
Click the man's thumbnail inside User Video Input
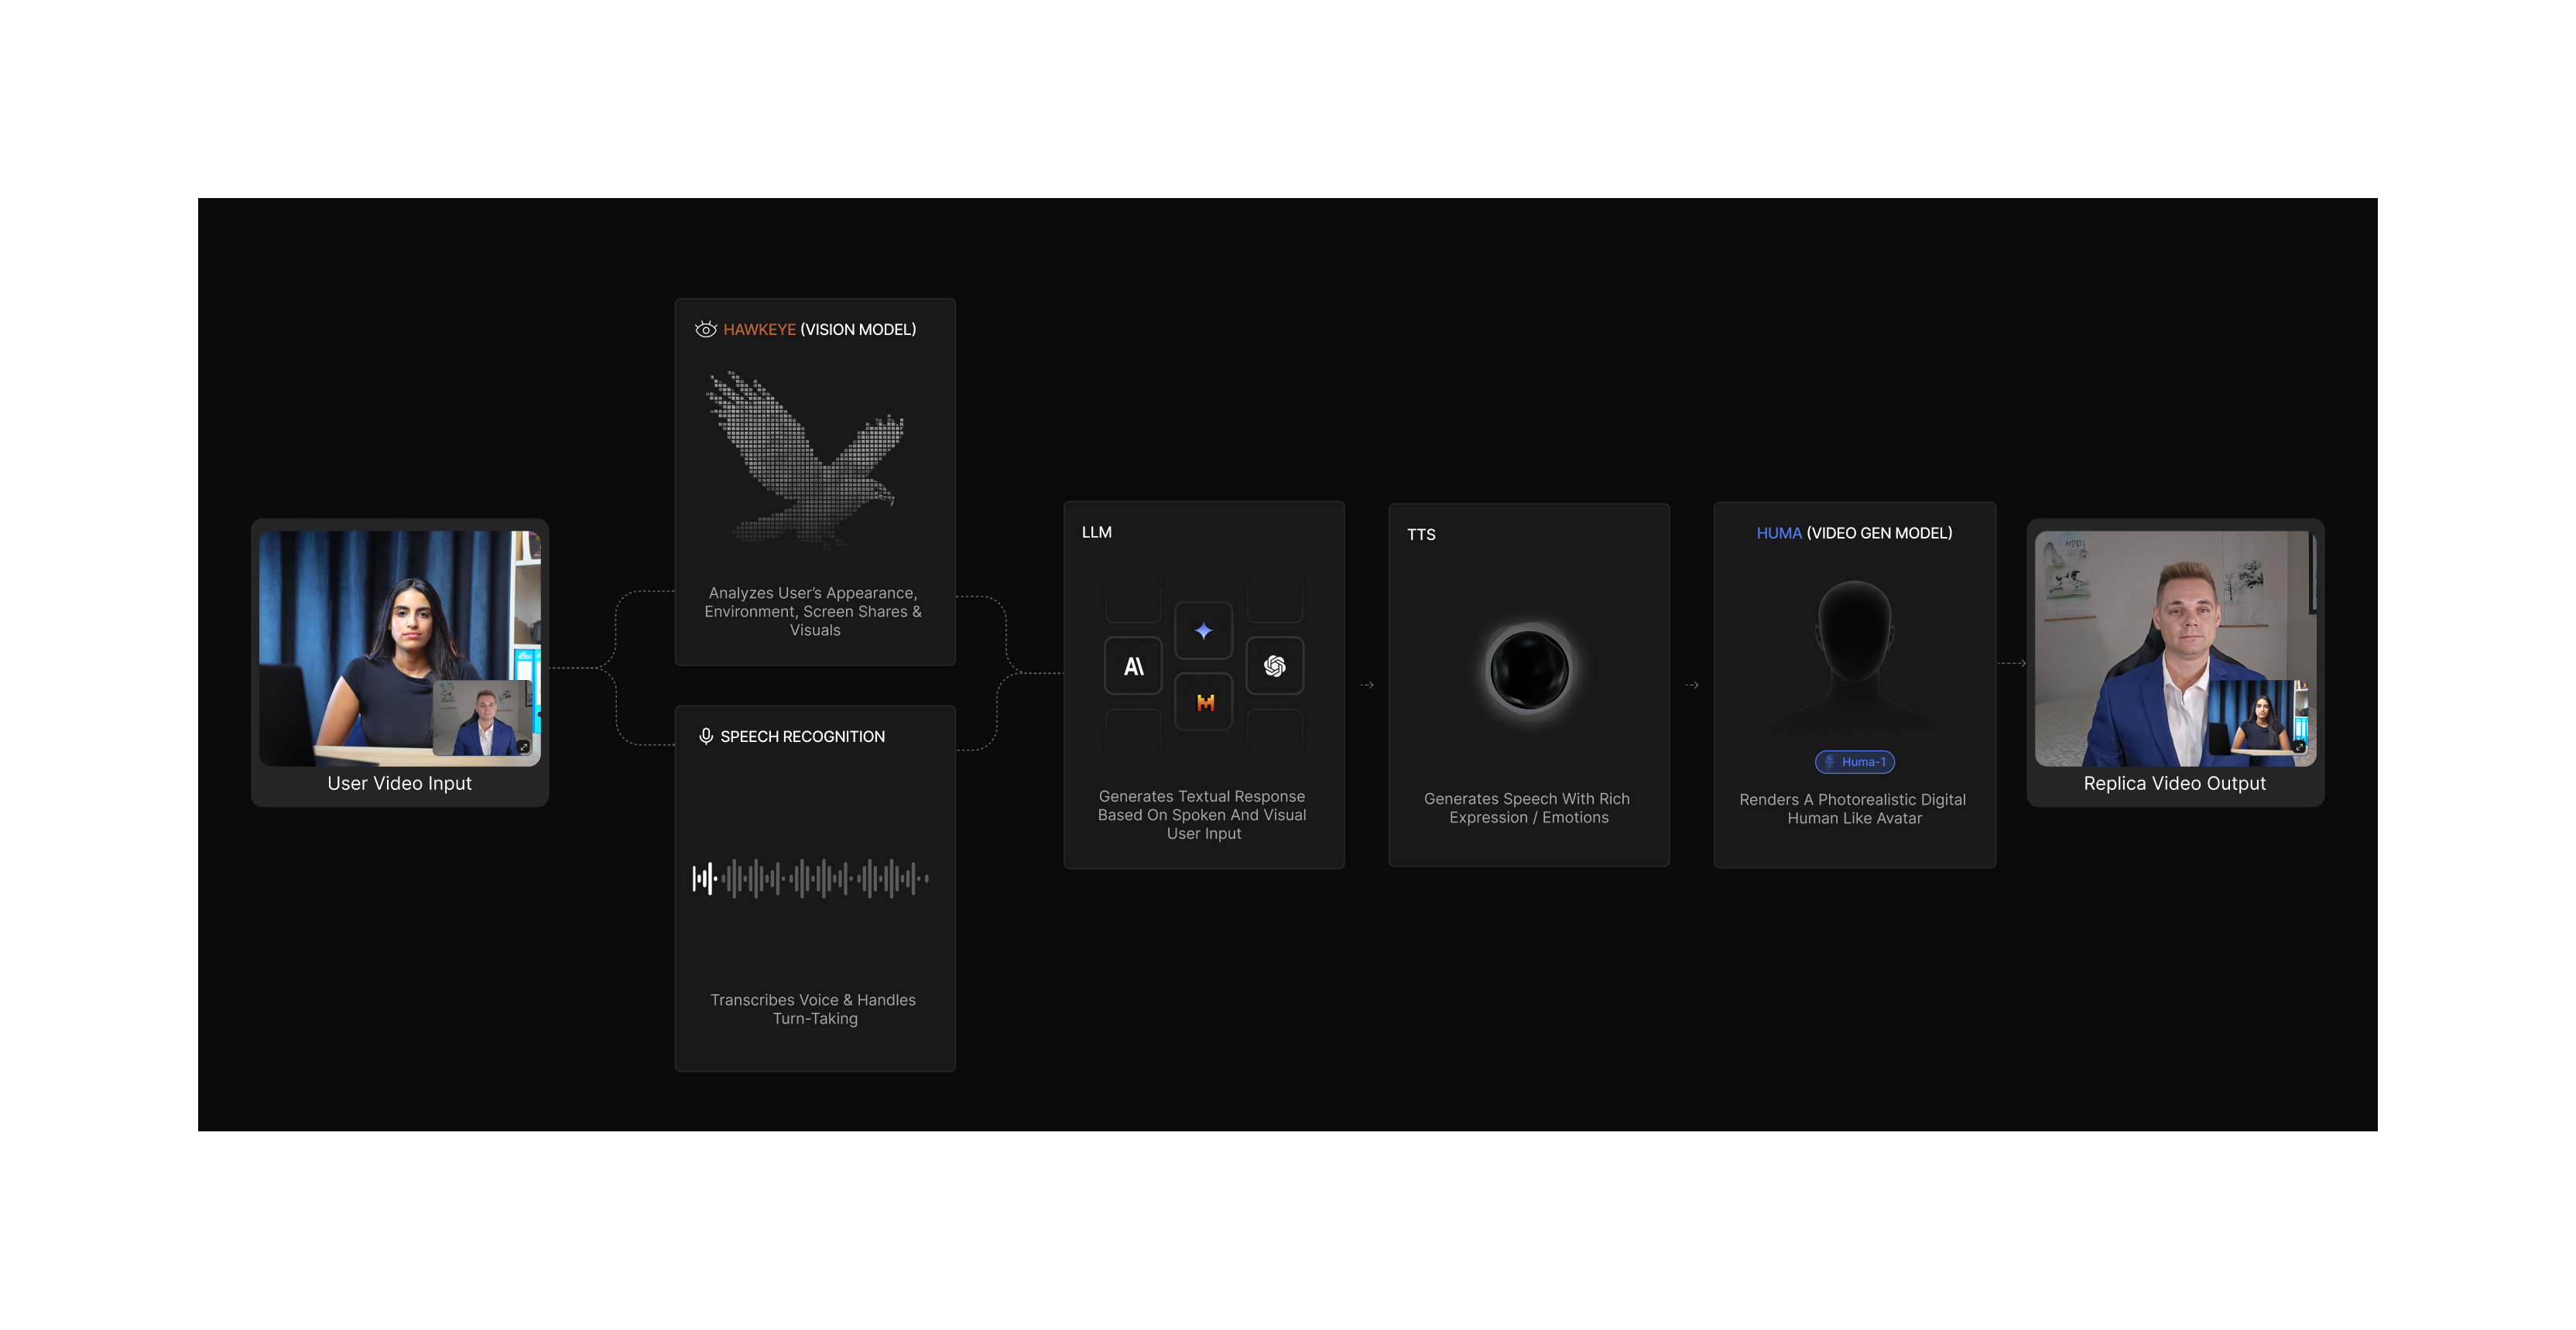[x=483, y=720]
